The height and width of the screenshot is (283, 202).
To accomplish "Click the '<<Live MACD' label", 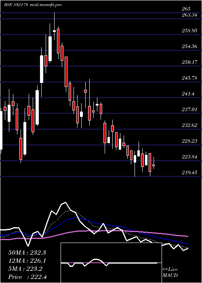I will (170, 272).
